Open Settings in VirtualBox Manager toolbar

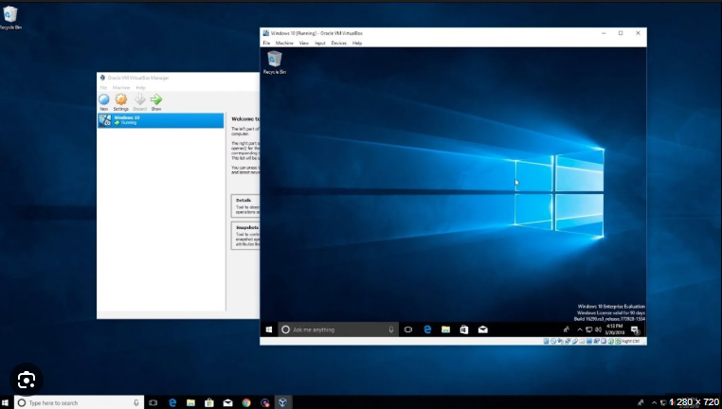pyautogui.click(x=121, y=99)
